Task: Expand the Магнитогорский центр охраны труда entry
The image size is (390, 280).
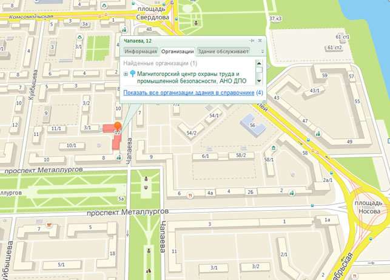Action: pyautogui.click(x=126, y=74)
